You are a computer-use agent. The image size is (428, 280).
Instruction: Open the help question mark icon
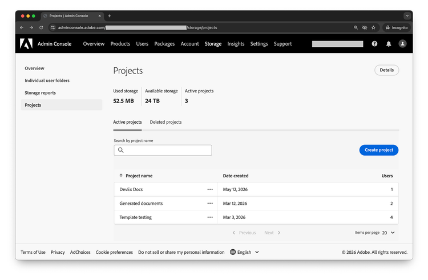pyautogui.click(x=374, y=43)
